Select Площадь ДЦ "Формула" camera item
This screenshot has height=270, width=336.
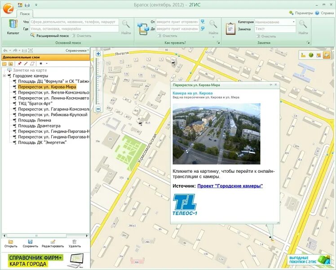coord(53,81)
